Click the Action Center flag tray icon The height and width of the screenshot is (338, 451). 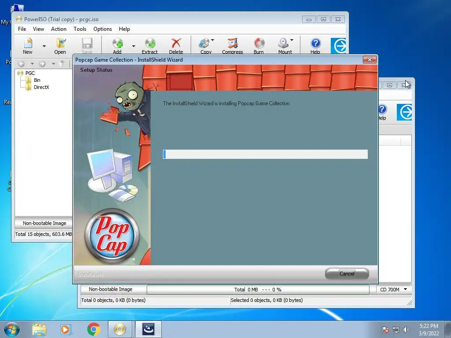[x=385, y=330]
